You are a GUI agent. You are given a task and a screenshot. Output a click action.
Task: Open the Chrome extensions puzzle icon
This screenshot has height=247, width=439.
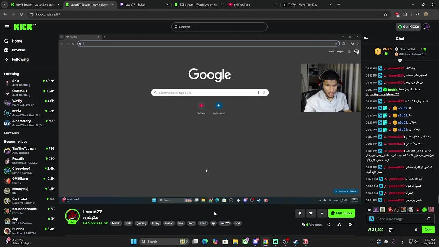[405, 14]
